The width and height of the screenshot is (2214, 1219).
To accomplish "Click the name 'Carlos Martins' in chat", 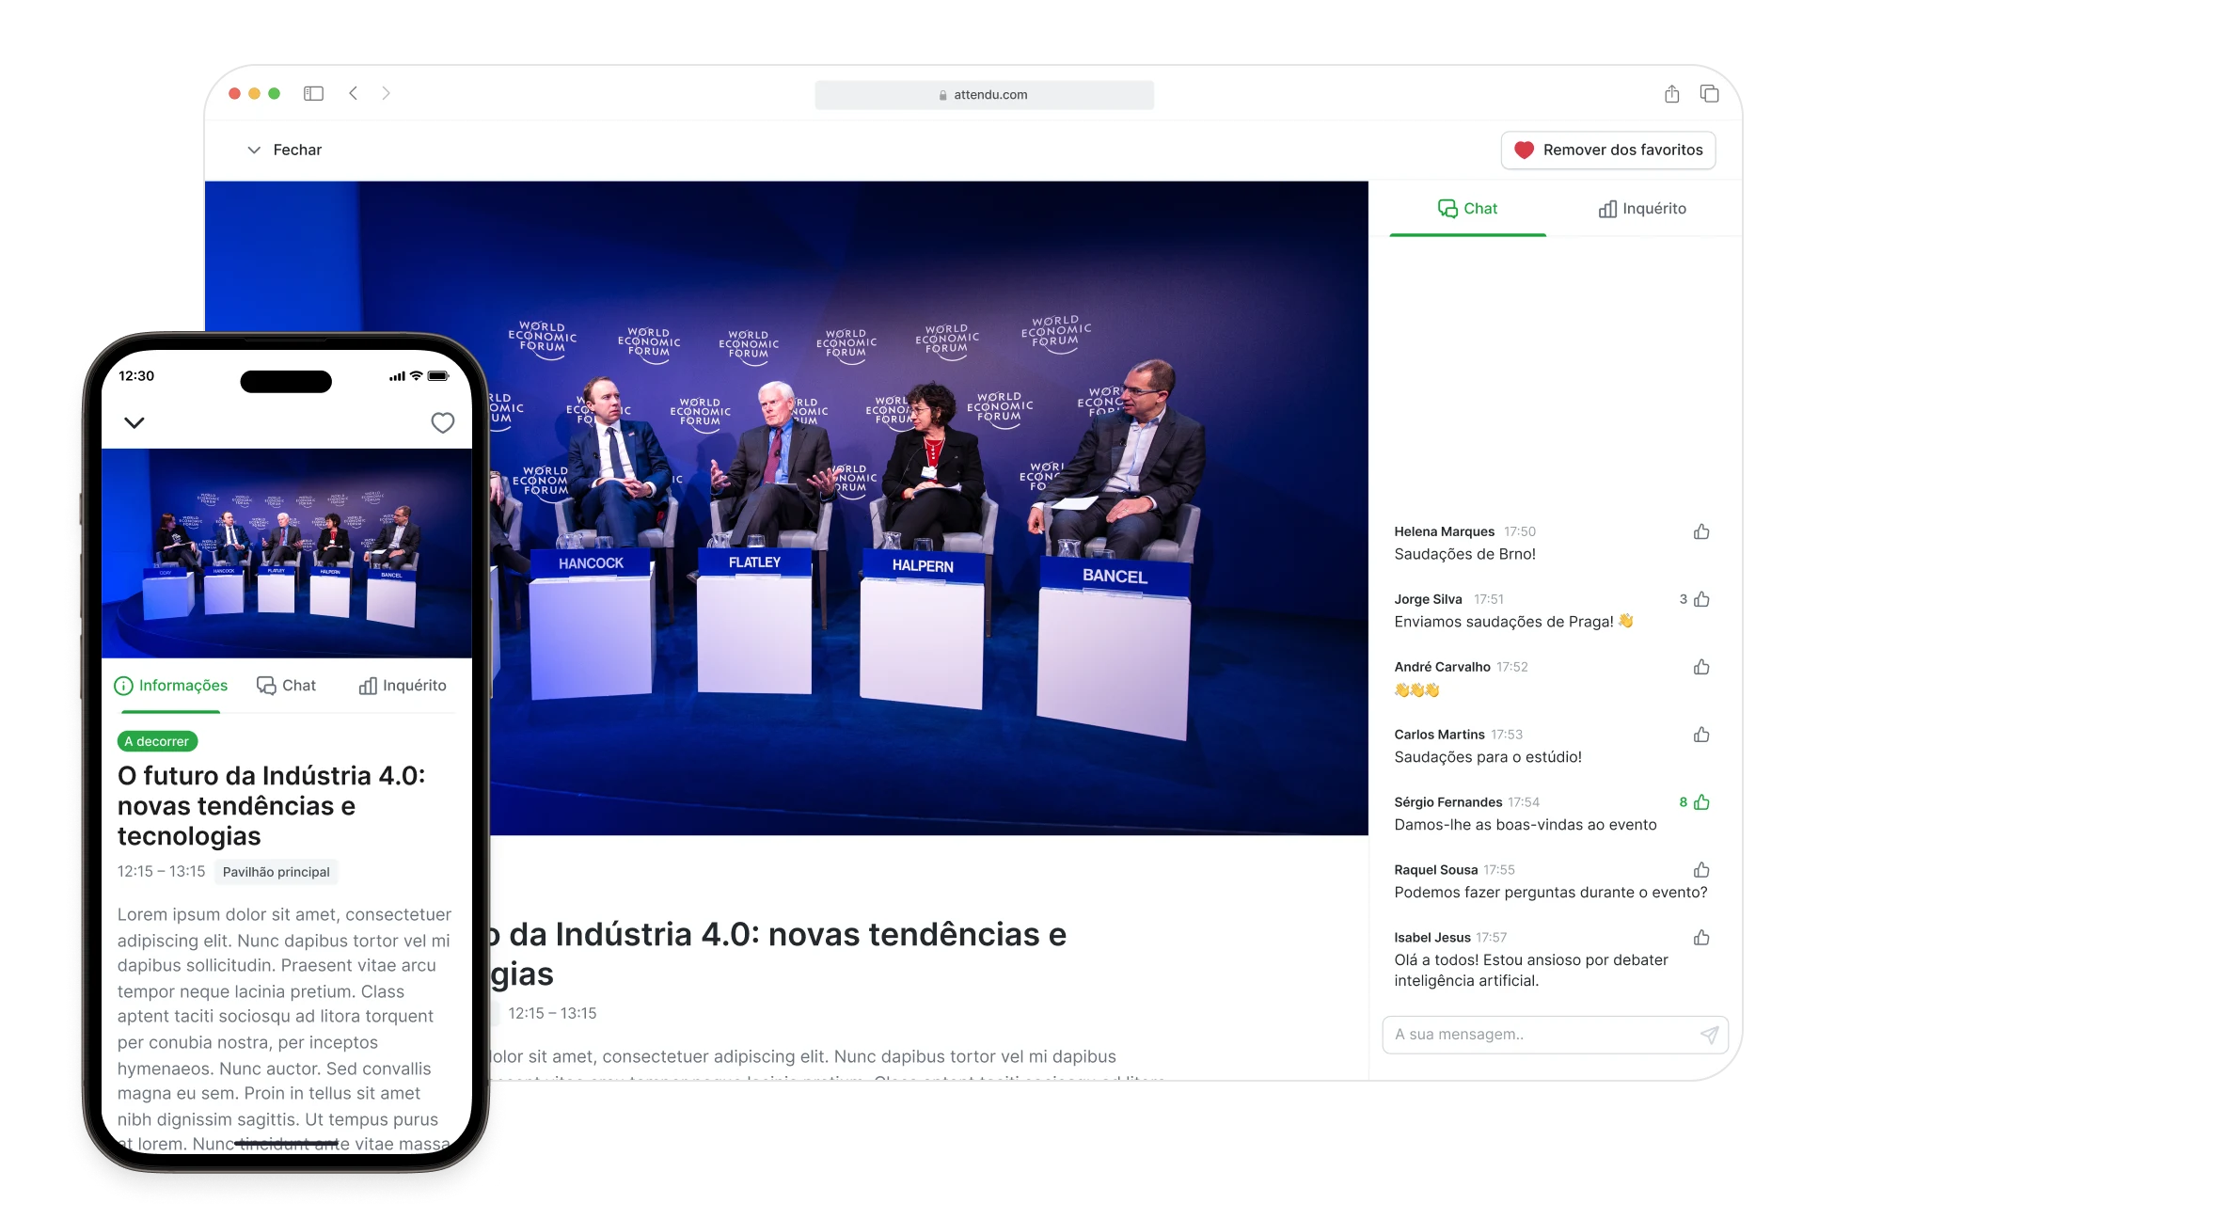I will coord(1439,735).
